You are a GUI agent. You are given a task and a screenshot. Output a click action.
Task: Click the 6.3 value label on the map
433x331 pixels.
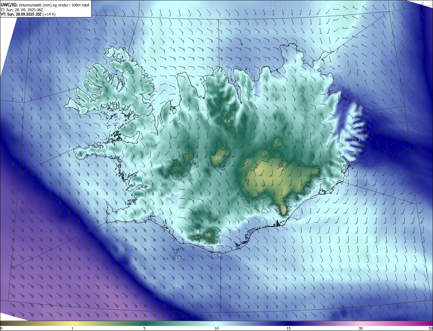point(303,93)
